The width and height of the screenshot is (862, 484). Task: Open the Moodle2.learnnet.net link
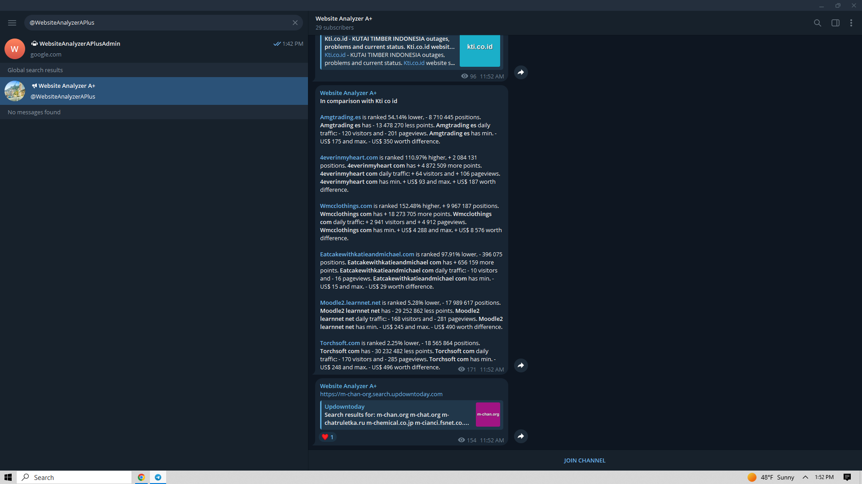coord(350,303)
